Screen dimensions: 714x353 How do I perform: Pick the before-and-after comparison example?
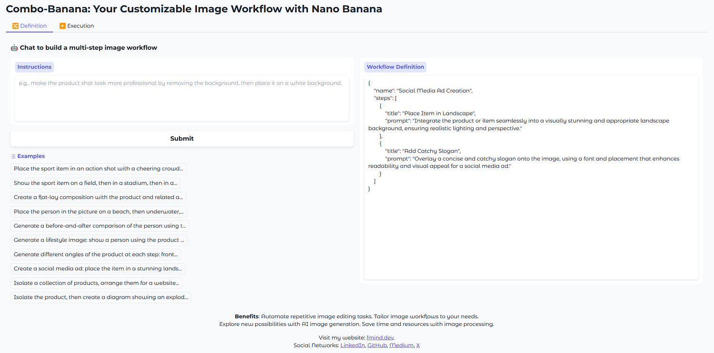coord(99,226)
